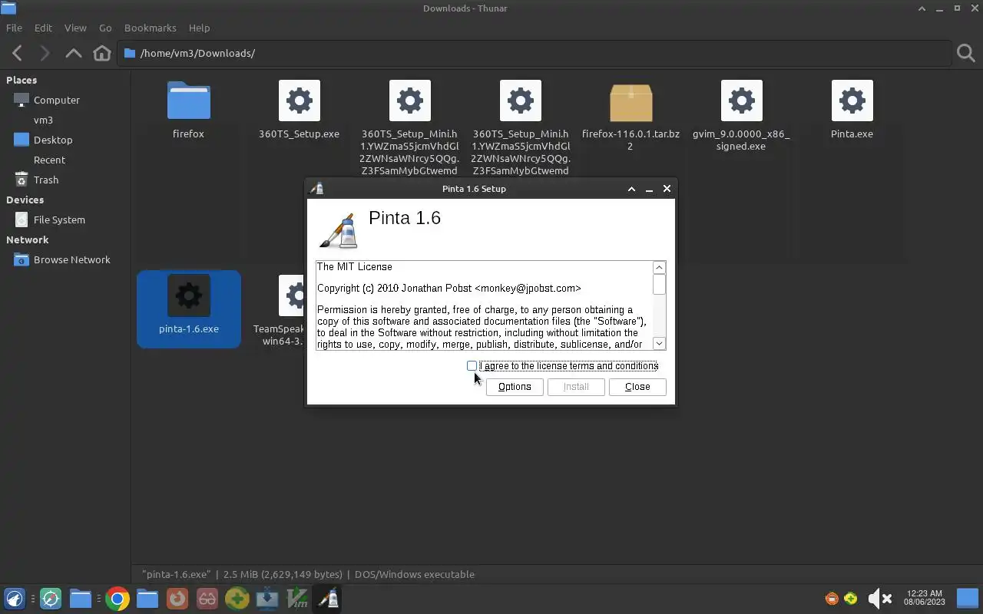The width and height of the screenshot is (983, 614).
Task: Click the Pinta 1.6 heading
Action: (405, 218)
